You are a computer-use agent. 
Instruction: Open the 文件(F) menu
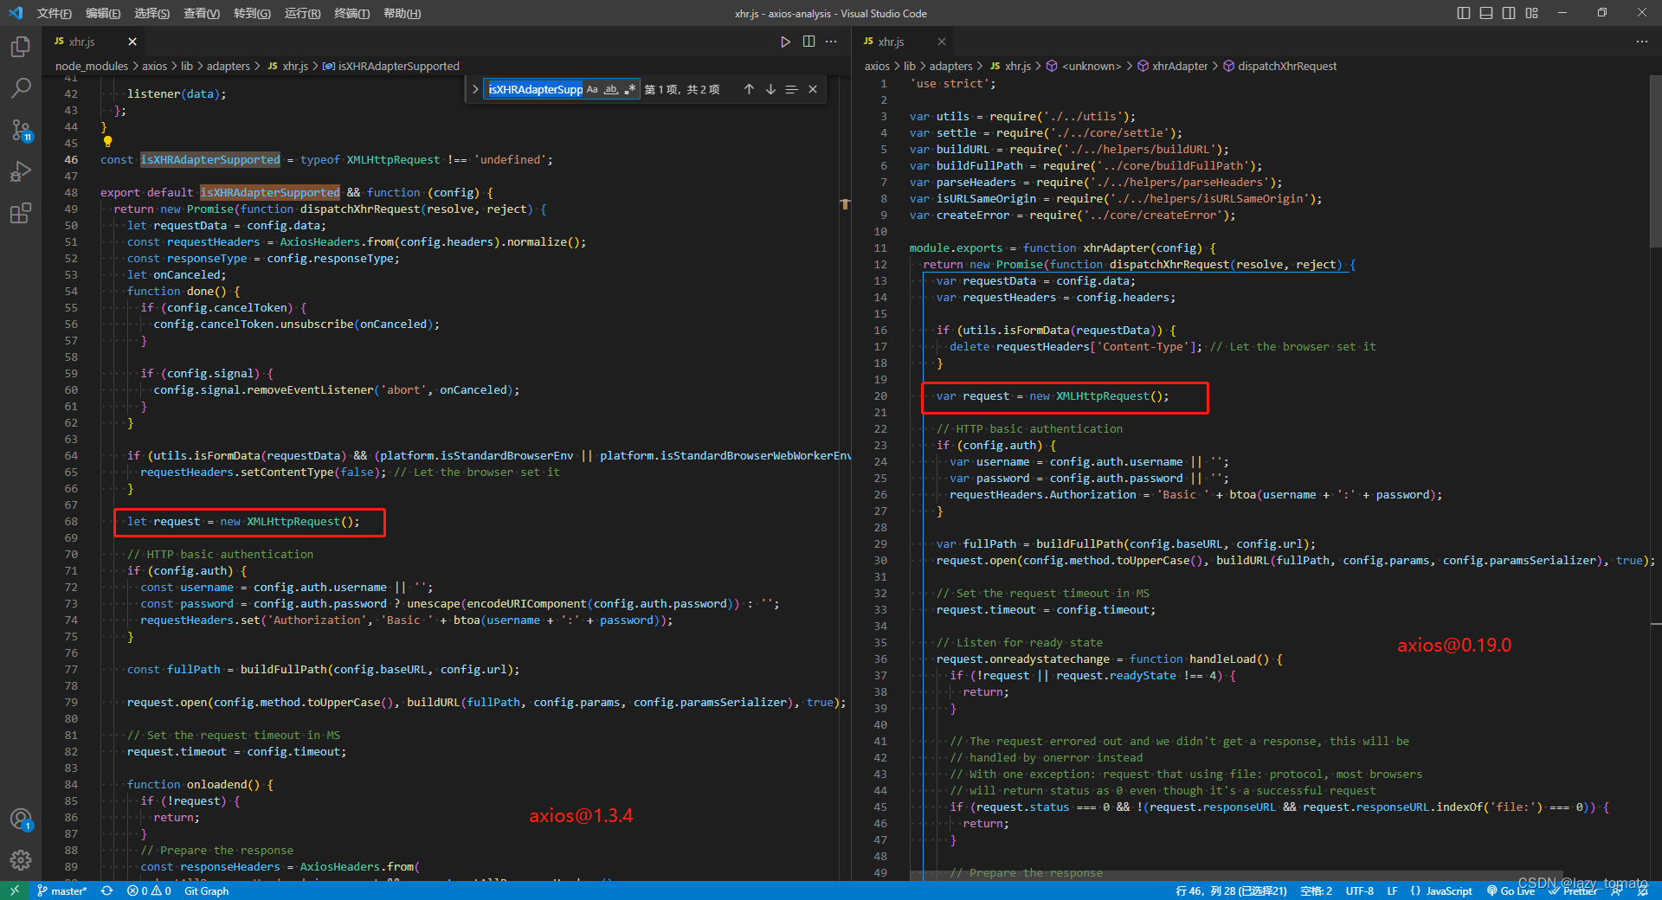55,13
